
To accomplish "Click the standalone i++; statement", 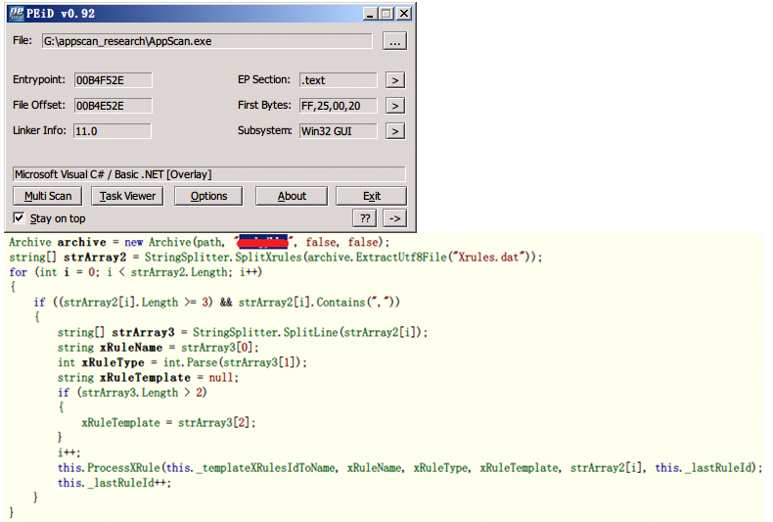I will pos(69,452).
